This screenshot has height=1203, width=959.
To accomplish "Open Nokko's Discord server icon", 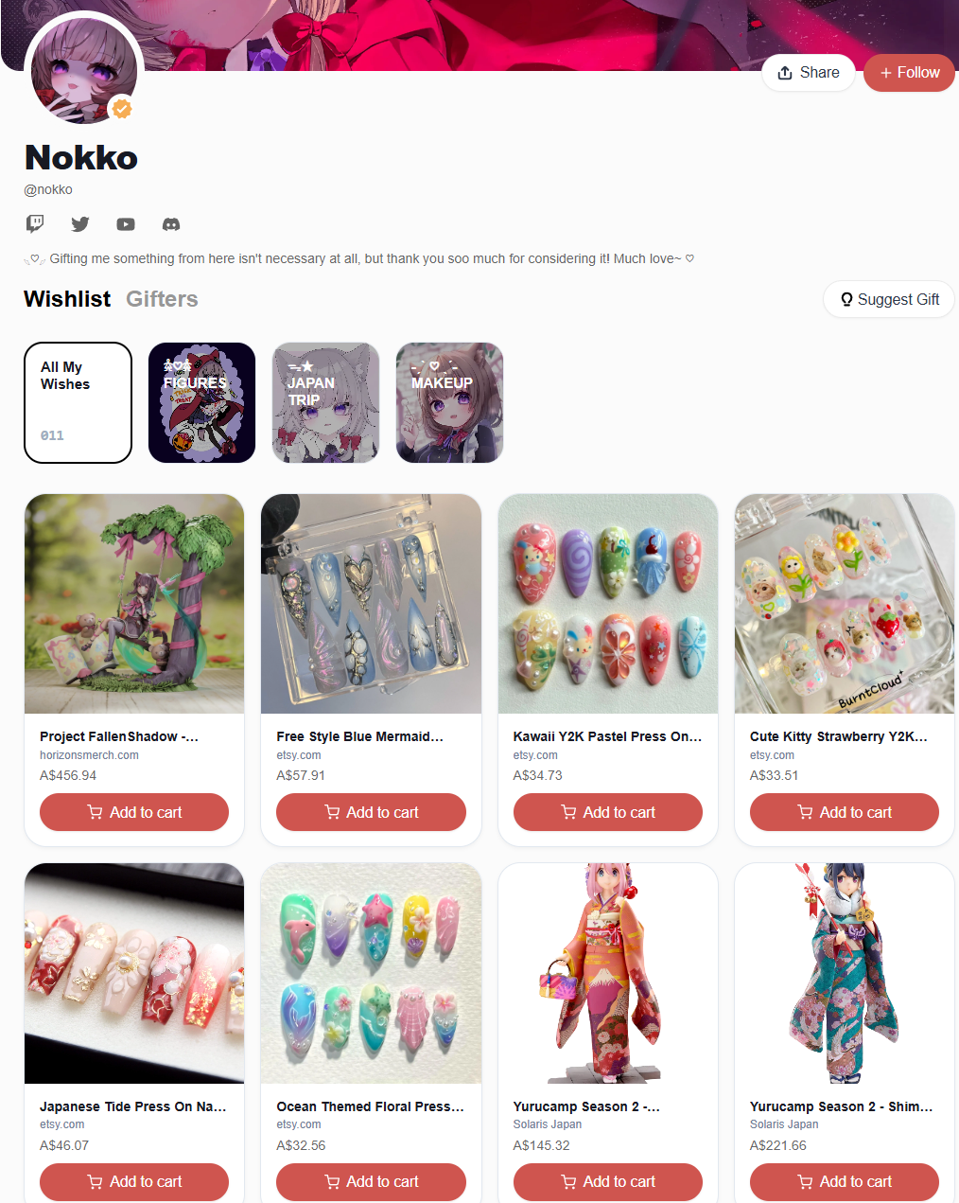I will [171, 224].
